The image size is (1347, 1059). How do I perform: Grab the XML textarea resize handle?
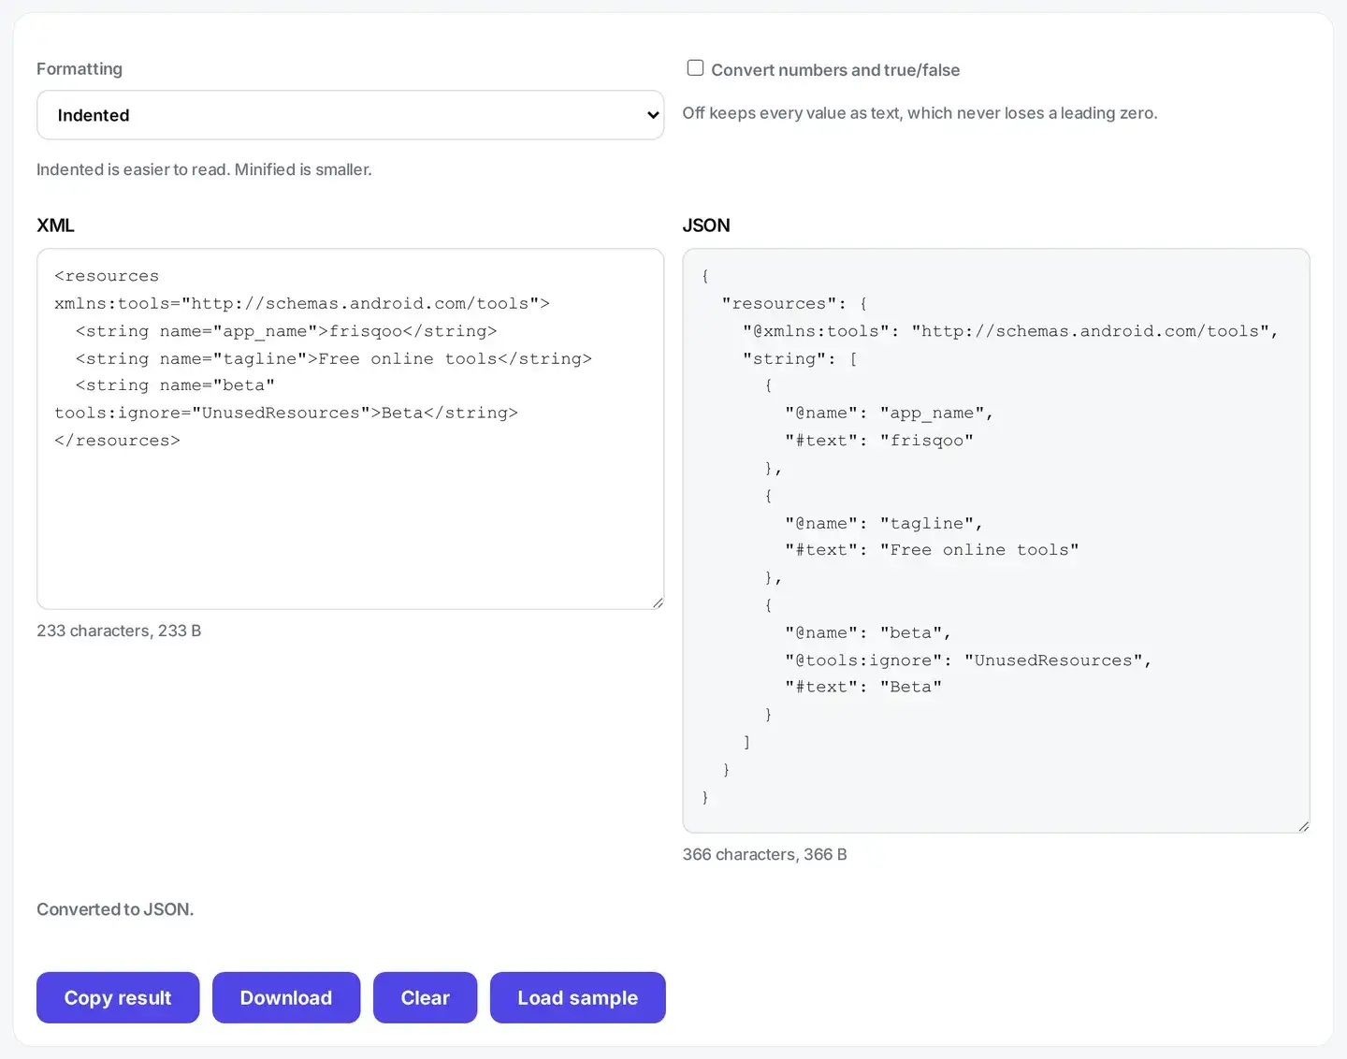click(658, 603)
